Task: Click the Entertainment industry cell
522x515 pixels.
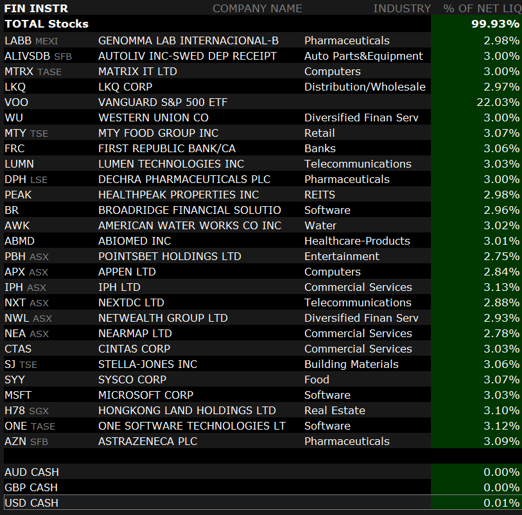Action: (x=342, y=257)
